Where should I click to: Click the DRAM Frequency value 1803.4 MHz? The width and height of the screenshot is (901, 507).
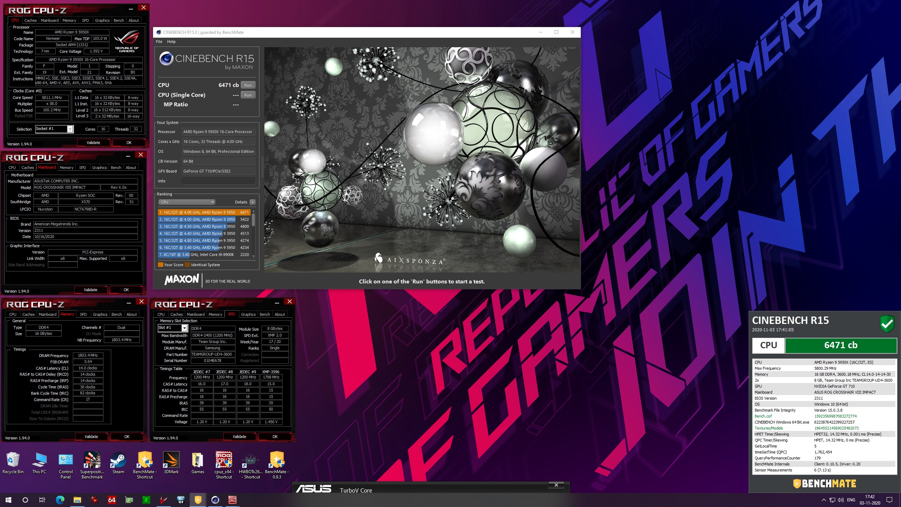click(88, 355)
